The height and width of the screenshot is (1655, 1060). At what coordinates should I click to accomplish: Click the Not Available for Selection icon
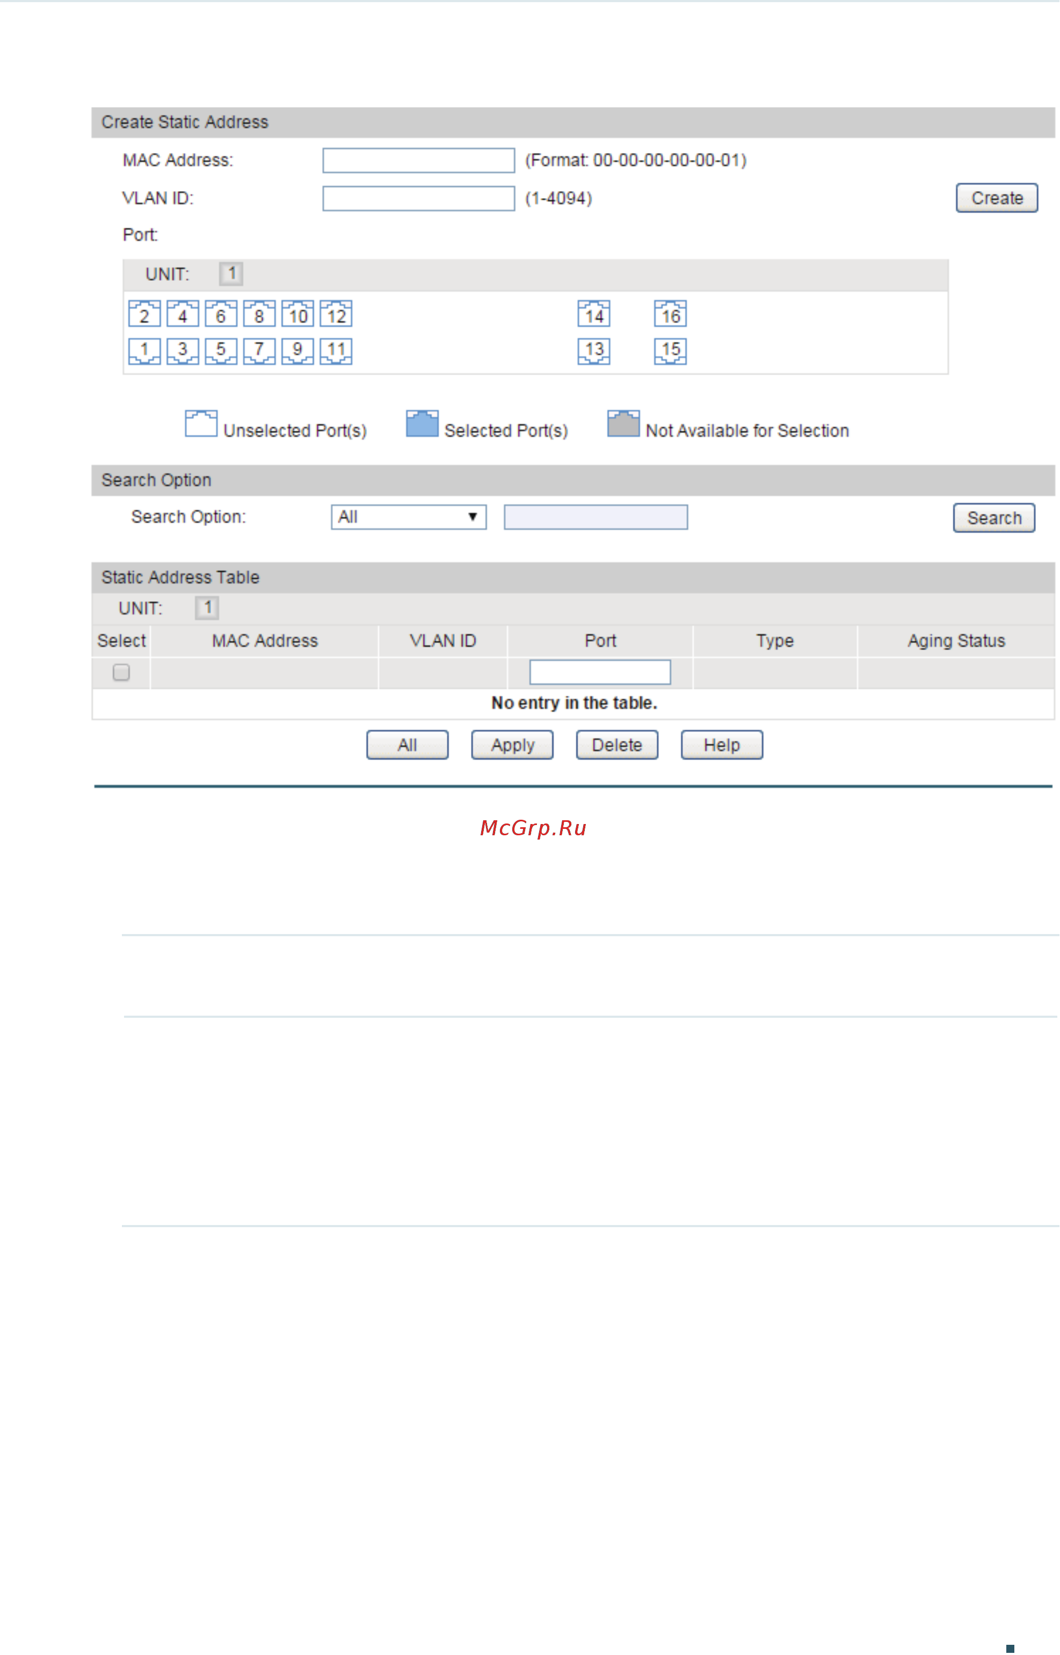(623, 424)
